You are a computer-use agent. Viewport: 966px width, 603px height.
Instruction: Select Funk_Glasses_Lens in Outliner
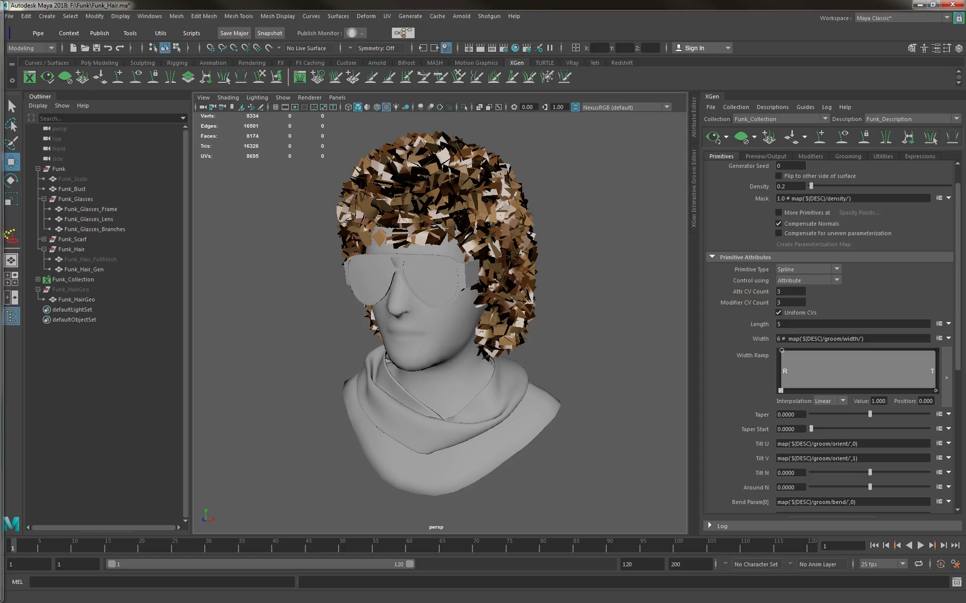tap(89, 219)
